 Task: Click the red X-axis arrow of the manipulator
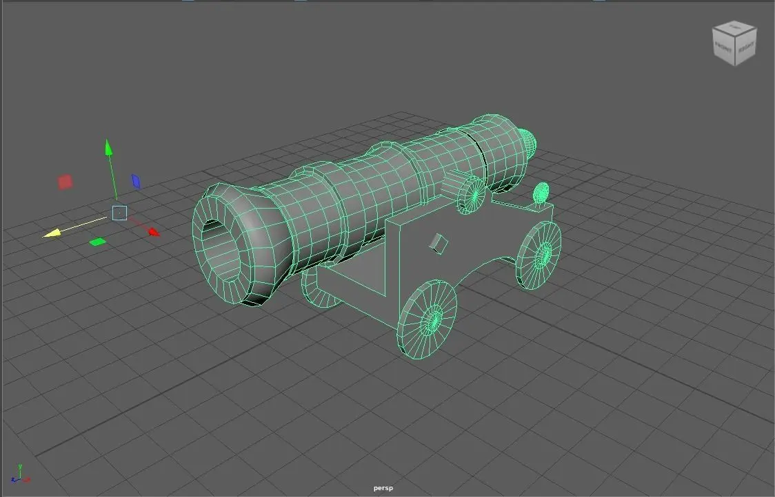pyautogui.click(x=154, y=231)
